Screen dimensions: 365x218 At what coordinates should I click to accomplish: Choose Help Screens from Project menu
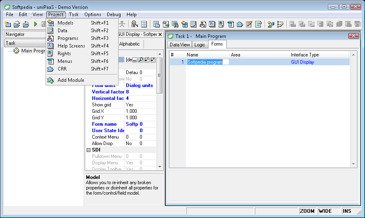pos(81,46)
